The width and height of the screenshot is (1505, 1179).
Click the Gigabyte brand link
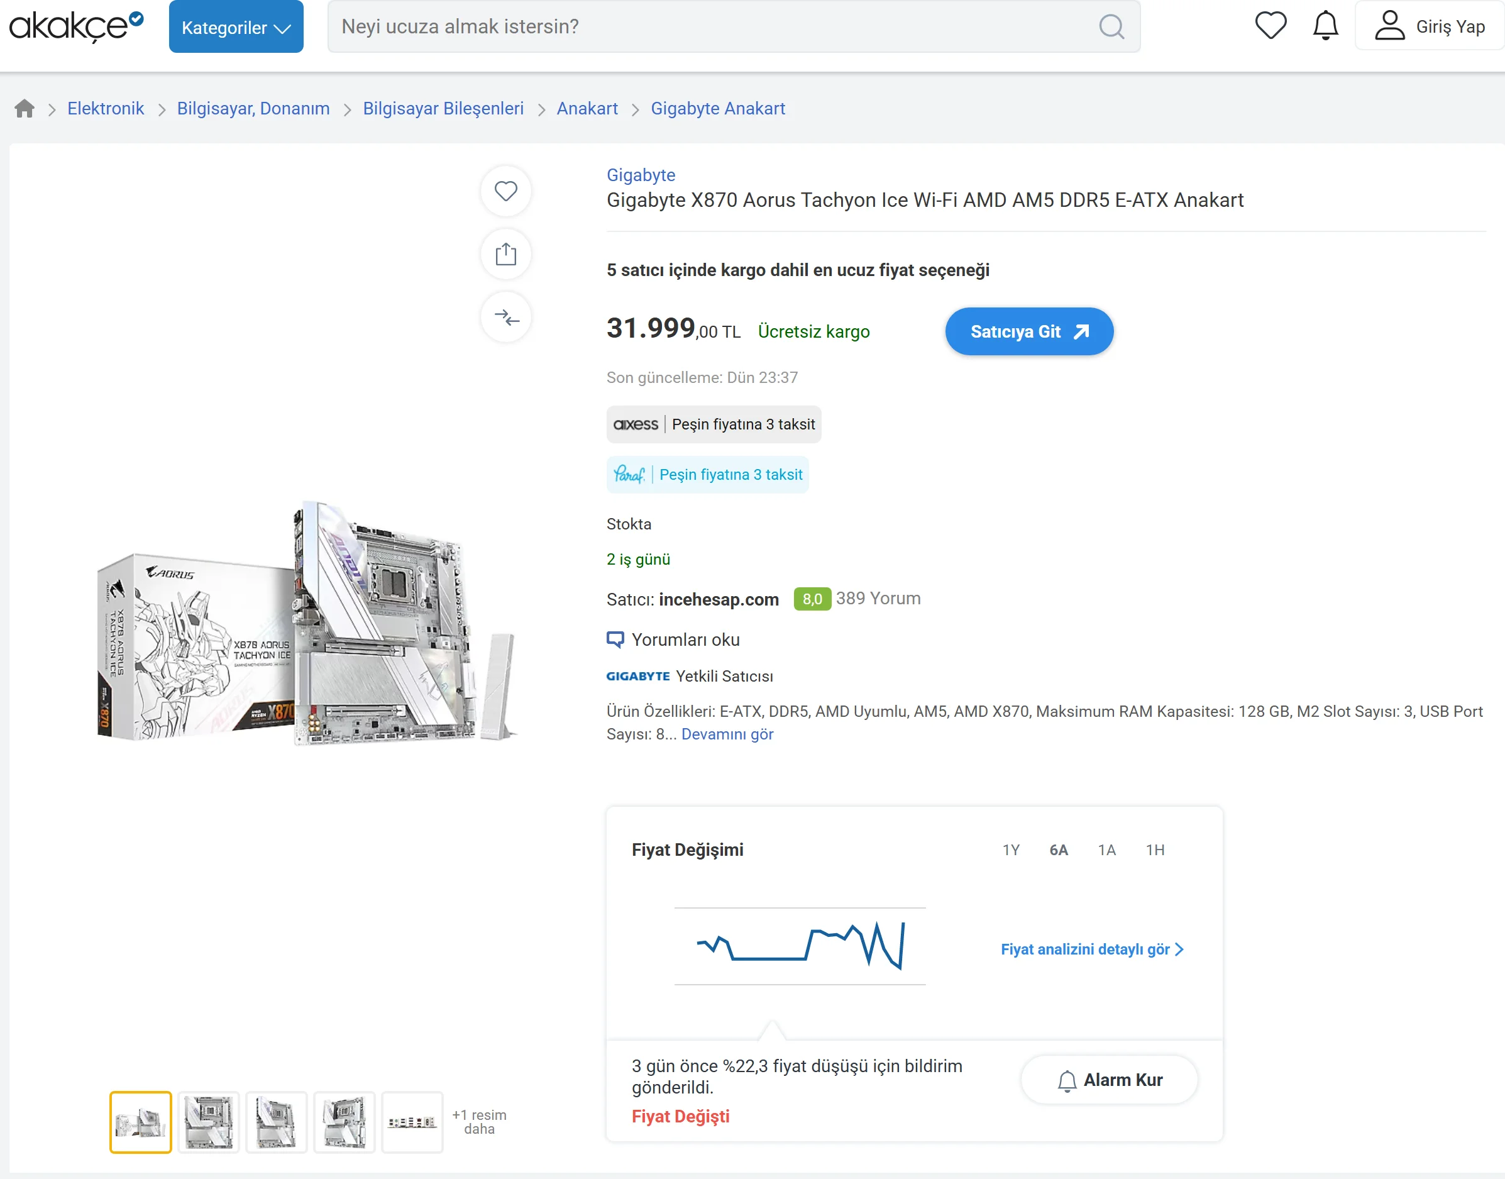641,175
